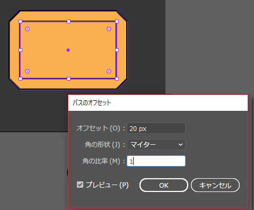Click the キャンセル button
This screenshot has width=254, height=210.
click(x=215, y=185)
